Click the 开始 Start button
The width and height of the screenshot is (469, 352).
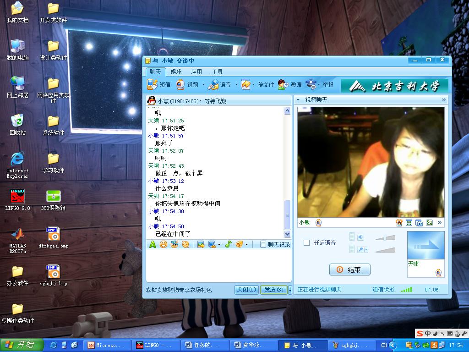(x=22, y=345)
